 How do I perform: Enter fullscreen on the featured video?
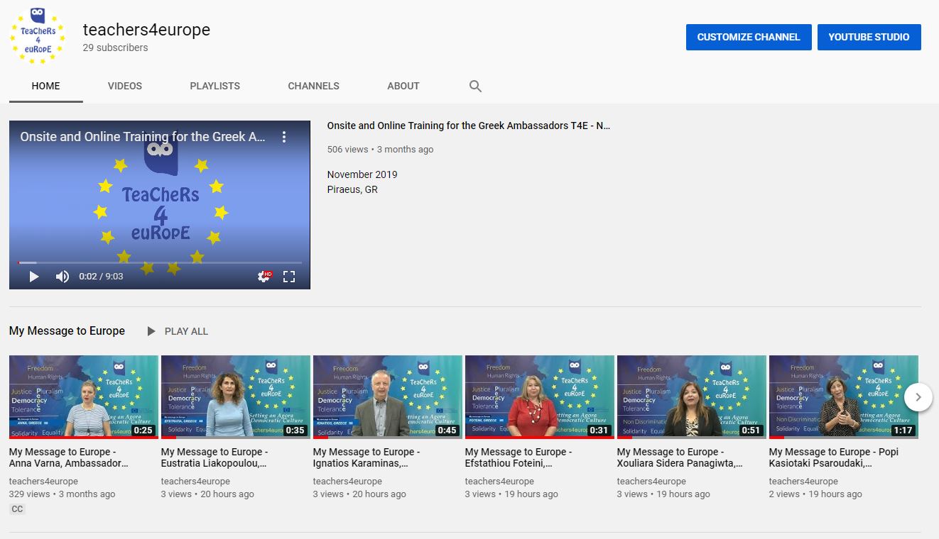289,277
